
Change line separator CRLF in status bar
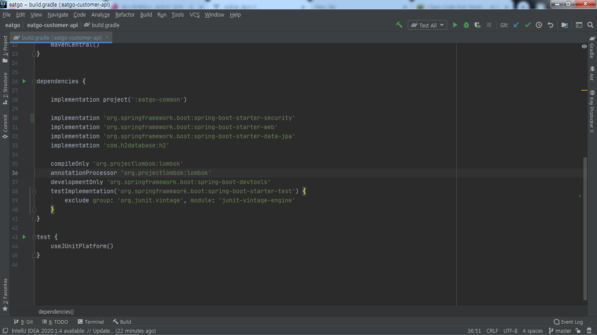(x=492, y=331)
